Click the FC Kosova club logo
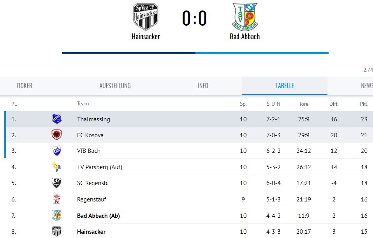 [56, 135]
